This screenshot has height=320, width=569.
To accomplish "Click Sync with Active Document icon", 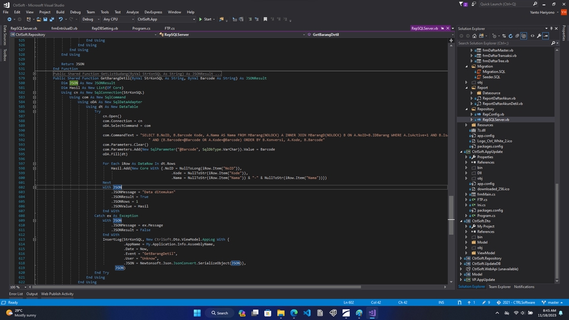I will [x=504, y=36].
